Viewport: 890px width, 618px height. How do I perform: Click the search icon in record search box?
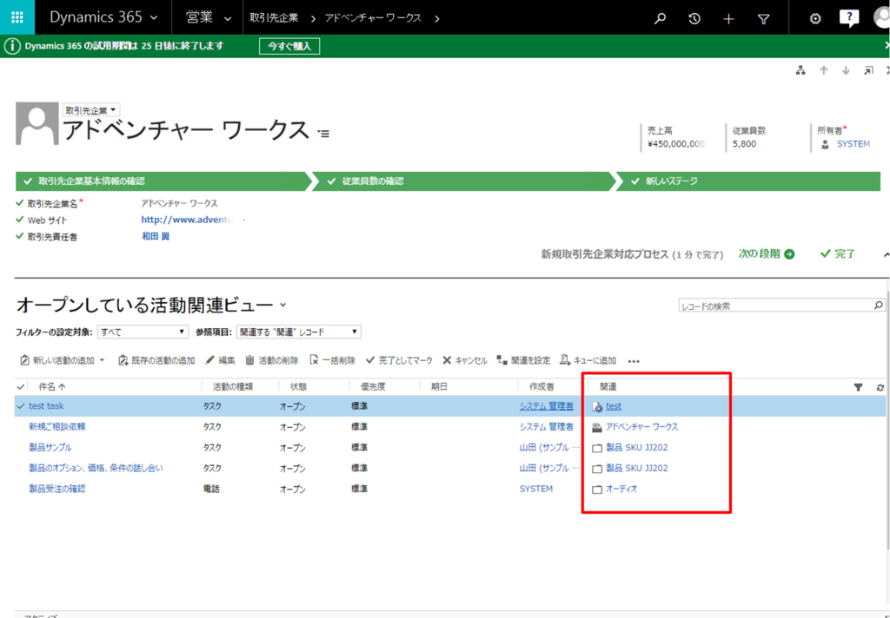point(878,306)
